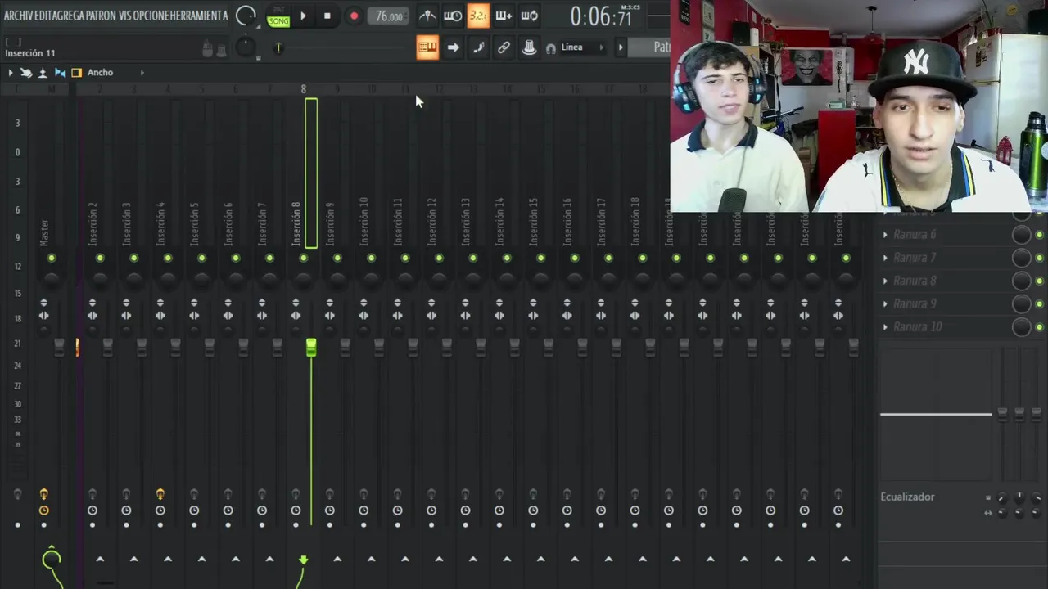This screenshot has width=1048, height=589.
Task: Expand Ranura 9 slot options arrow
Action: tap(885, 303)
